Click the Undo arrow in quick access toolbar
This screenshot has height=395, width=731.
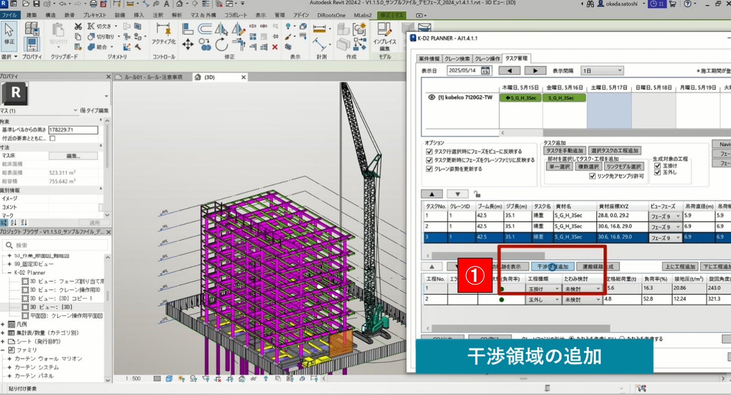pos(62,4)
